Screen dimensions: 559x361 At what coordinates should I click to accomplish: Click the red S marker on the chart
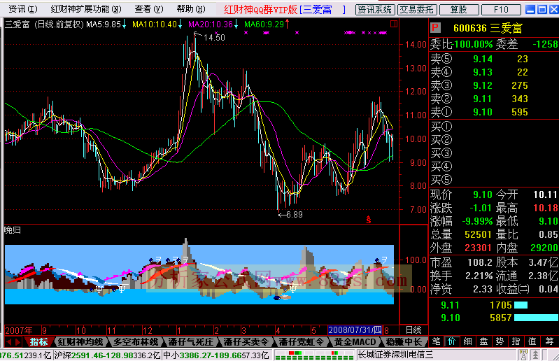[369, 220]
